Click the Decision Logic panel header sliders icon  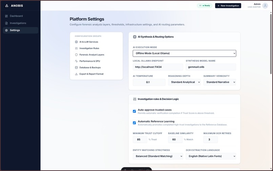[134, 99]
